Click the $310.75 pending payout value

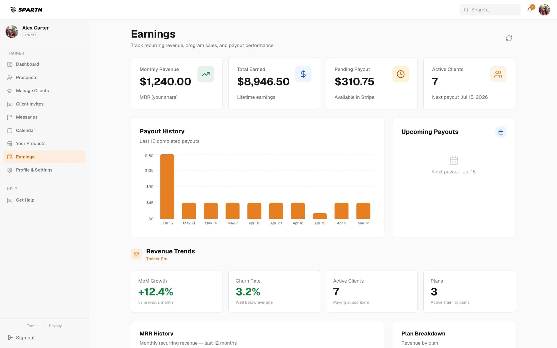click(355, 82)
